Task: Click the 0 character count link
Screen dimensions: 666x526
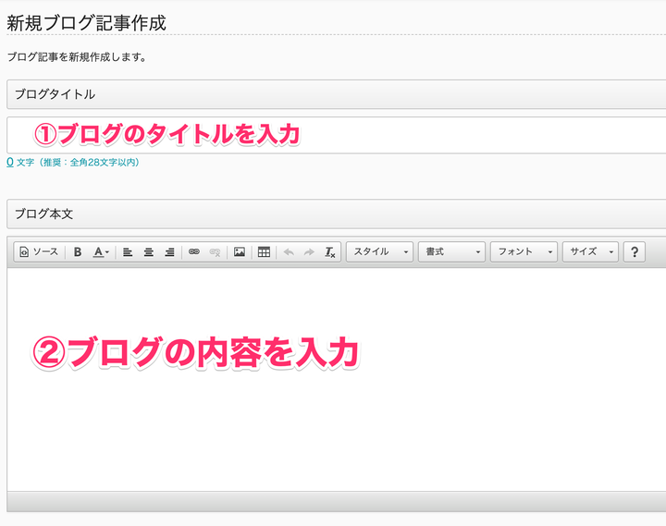Action: [10, 162]
